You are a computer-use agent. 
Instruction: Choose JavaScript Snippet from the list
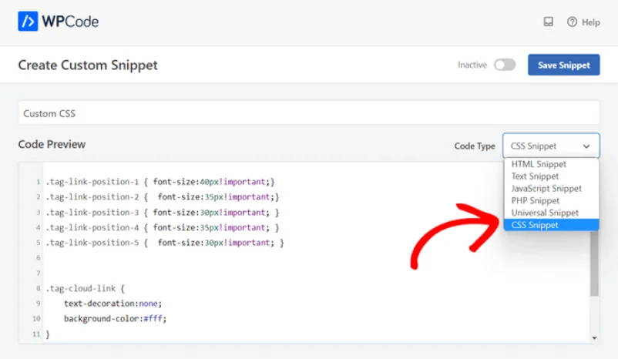click(551, 189)
